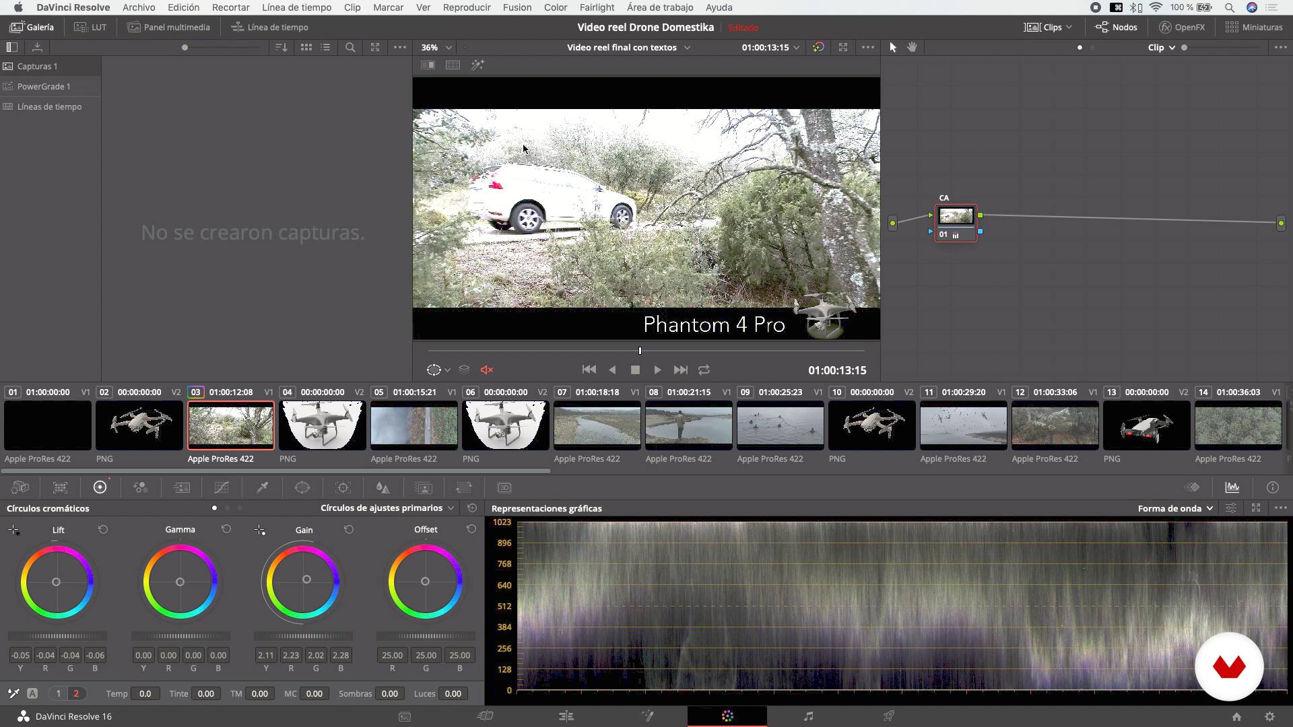Image resolution: width=1293 pixels, height=727 pixels.
Task: Toggle the LUT panel
Action: [90, 27]
